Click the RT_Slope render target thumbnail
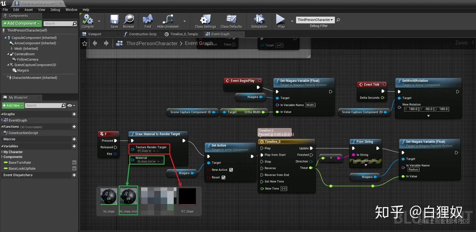476x232 pixels. [x=187, y=196]
